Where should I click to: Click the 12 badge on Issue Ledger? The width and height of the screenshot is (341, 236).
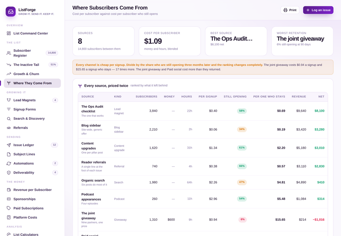click(55, 145)
